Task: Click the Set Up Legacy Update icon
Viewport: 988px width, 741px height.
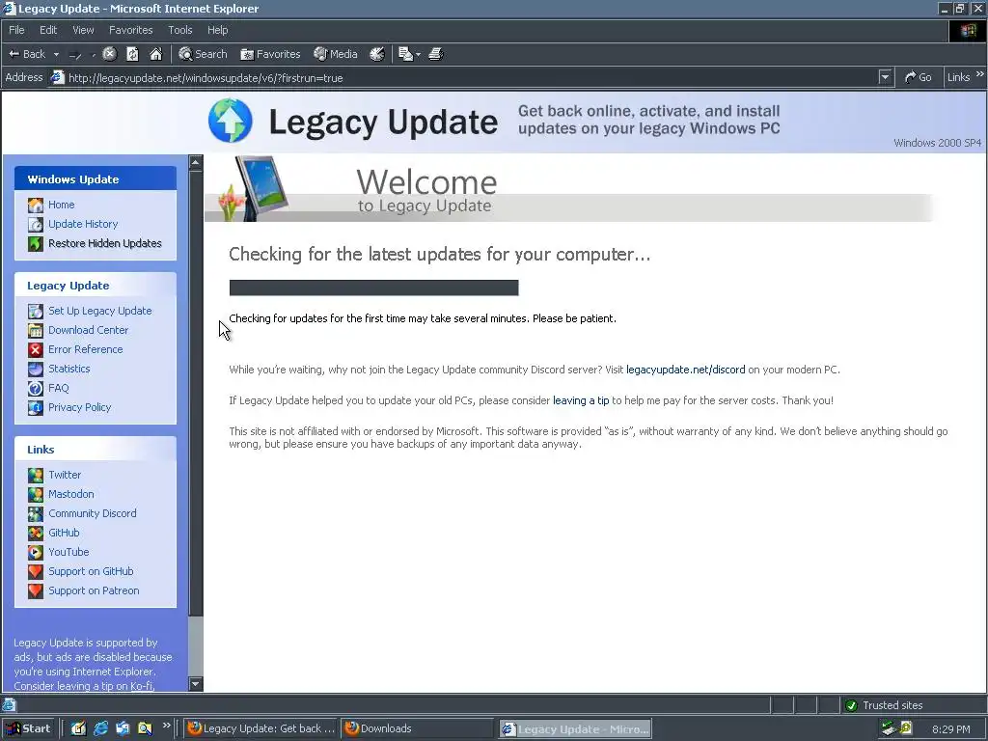Action: (x=36, y=312)
